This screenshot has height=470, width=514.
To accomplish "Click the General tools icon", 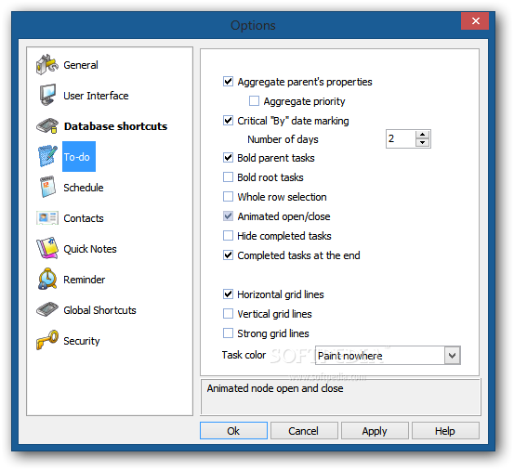I will pyautogui.click(x=47, y=64).
